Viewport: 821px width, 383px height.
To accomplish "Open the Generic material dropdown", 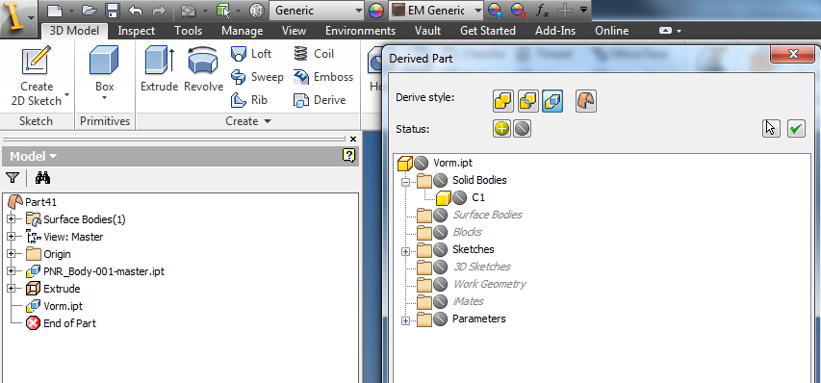I will point(317,10).
